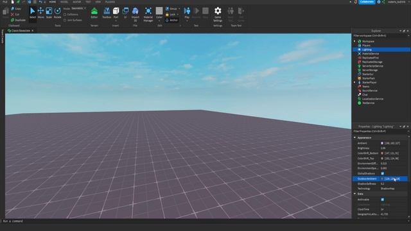
Task: Activate the Rotate tool
Action: coord(57,13)
